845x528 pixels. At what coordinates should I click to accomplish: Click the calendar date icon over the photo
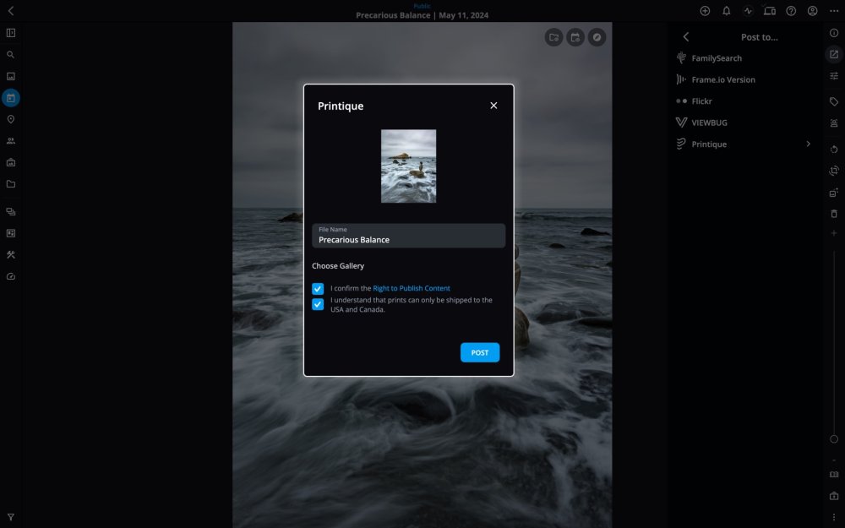(575, 37)
